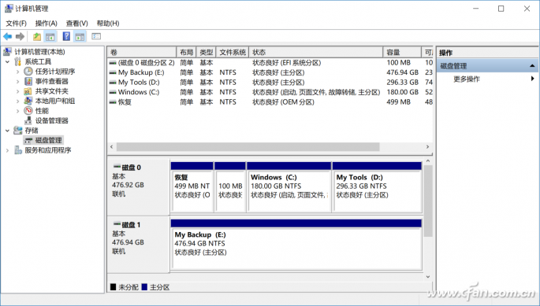Click the Forward arrow toolbar icon

[x=20, y=36]
